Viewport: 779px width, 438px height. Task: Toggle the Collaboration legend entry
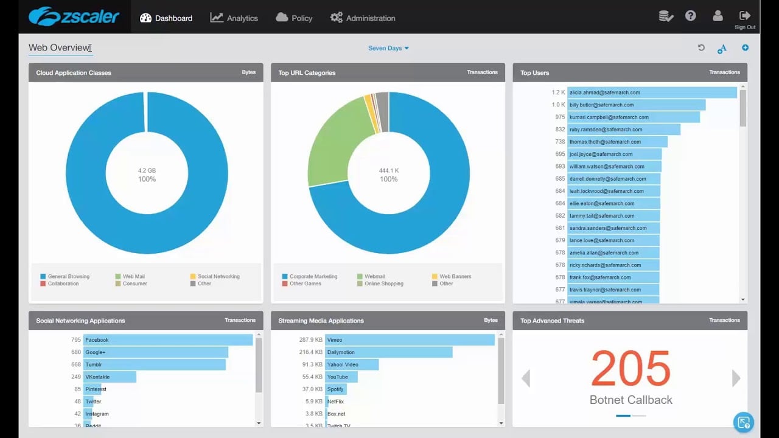tap(60, 283)
